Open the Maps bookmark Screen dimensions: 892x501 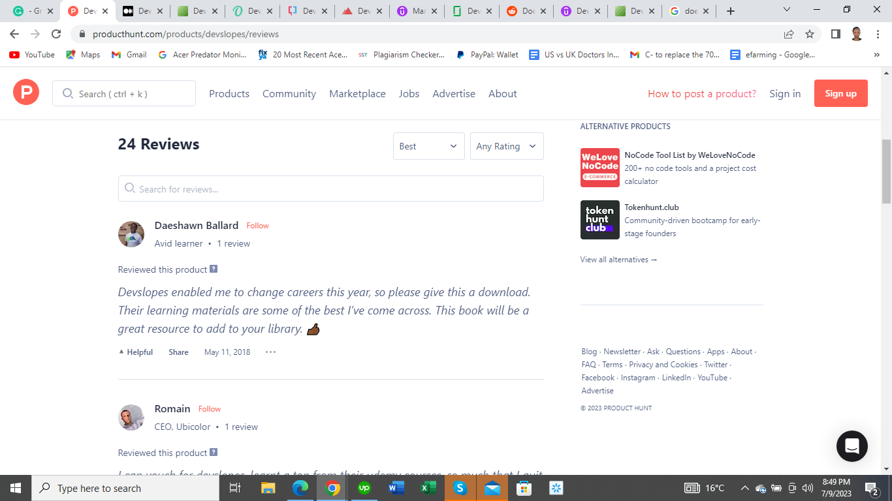(x=83, y=55)
